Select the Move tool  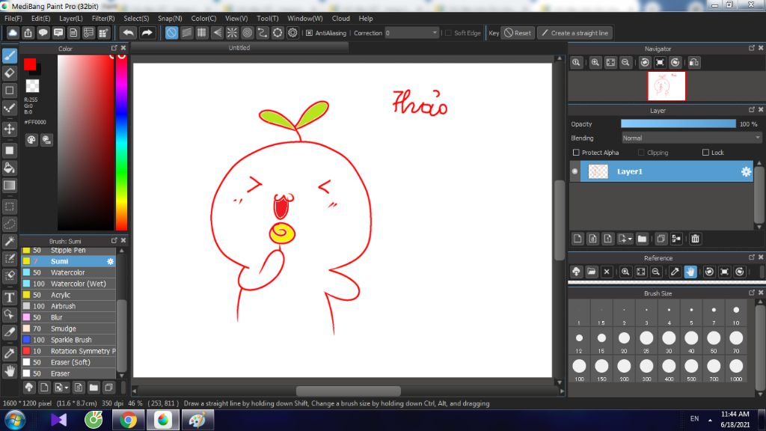tap(10, 129)
